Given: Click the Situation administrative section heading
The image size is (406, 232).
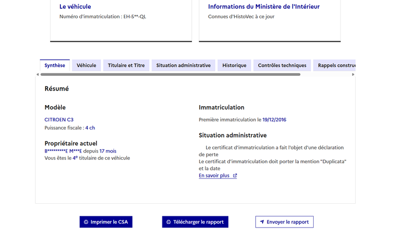Looking at the screenshot, I should pos(233,135).
